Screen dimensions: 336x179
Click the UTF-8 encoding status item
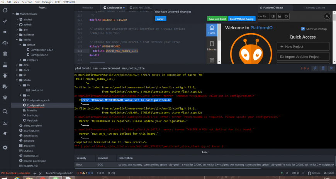click(x=295, y=173)
